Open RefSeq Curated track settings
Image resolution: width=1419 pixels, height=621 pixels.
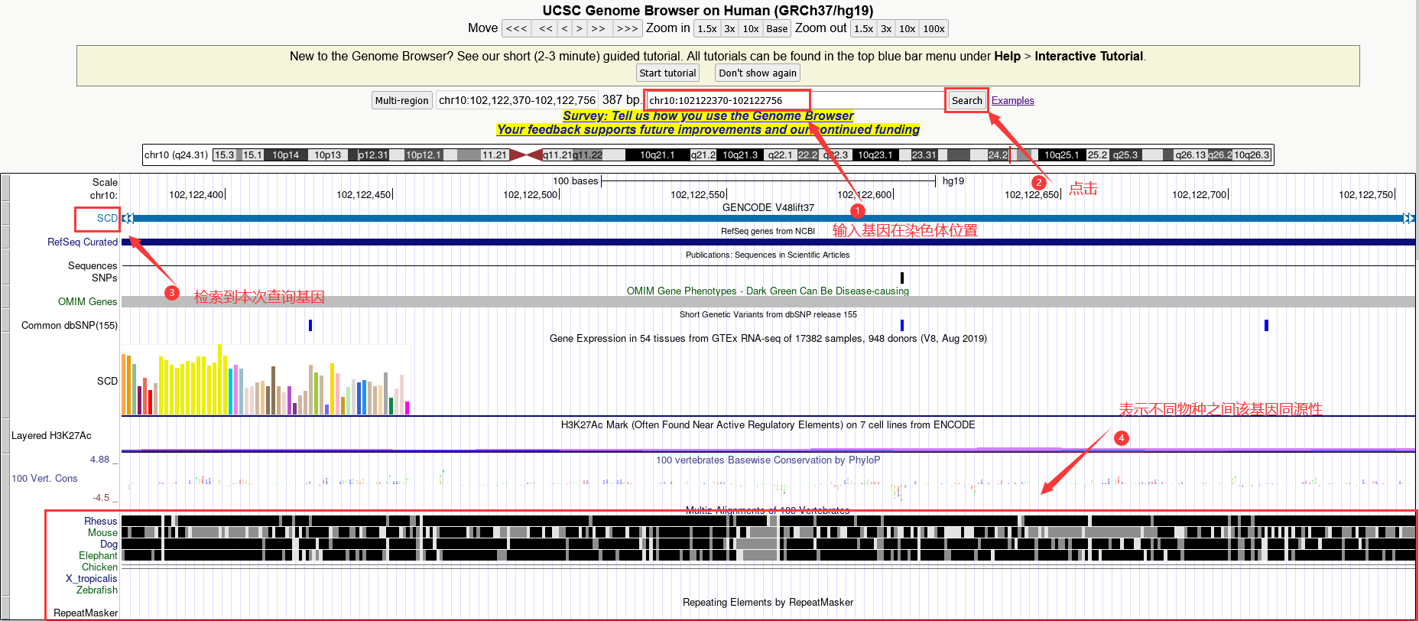point(83,242)
